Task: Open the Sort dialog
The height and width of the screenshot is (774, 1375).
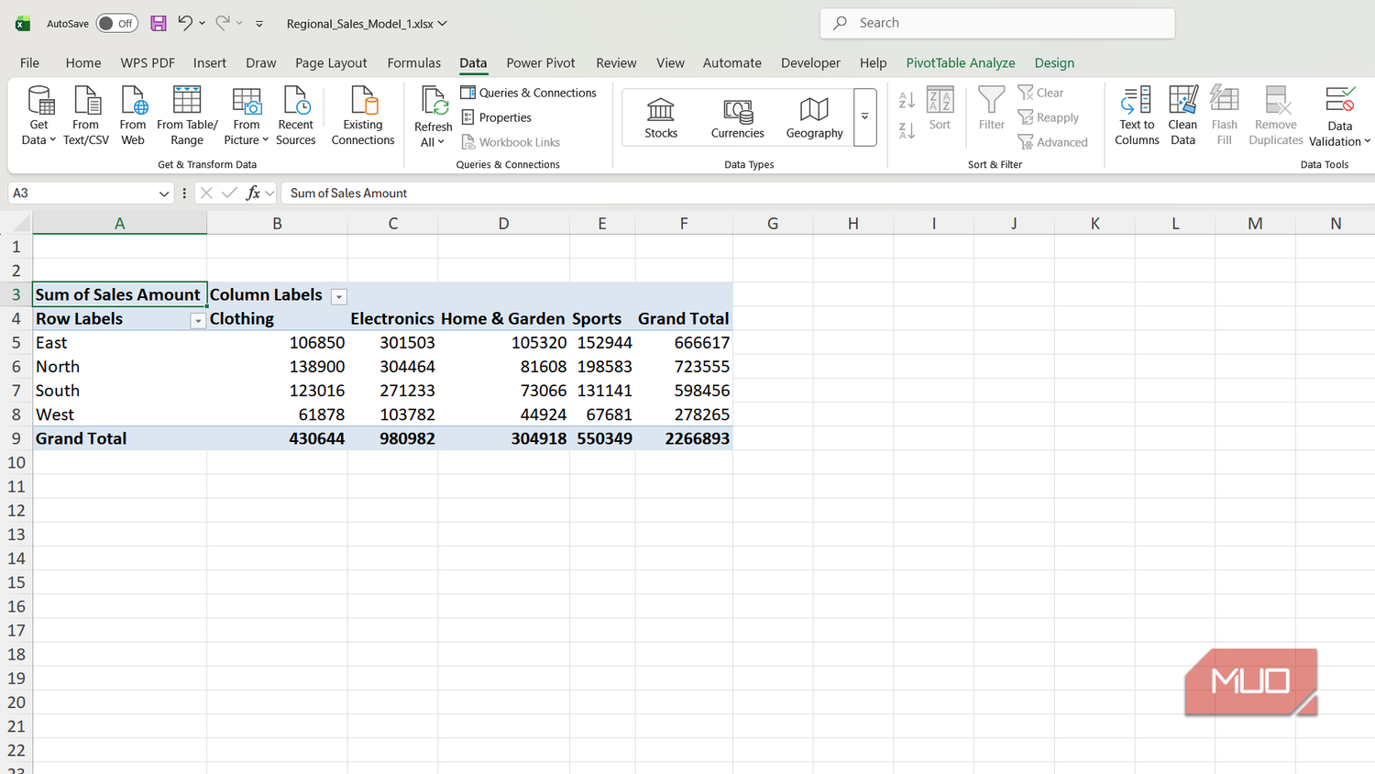Action: [940, 108]
